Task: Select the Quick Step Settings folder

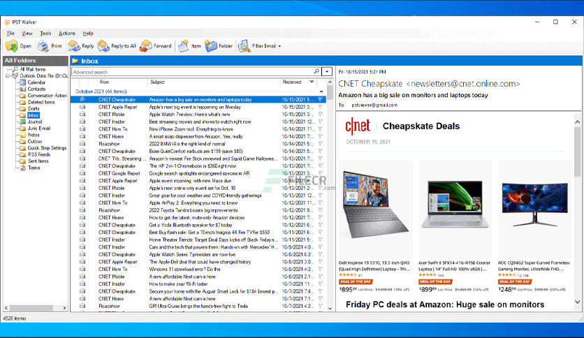Action: 47,148
